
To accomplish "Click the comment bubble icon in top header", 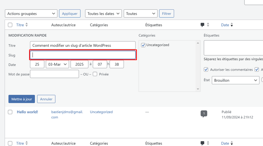I will [x=203, y=25].
